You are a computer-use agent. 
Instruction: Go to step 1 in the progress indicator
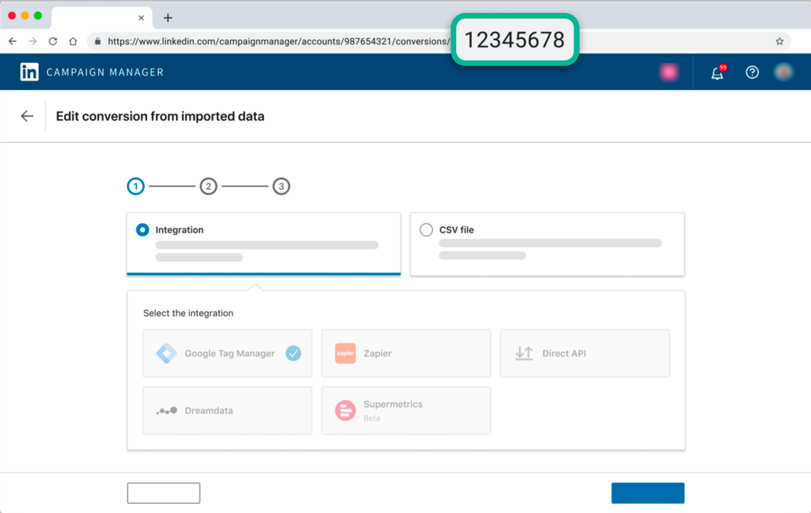point(136,186)
